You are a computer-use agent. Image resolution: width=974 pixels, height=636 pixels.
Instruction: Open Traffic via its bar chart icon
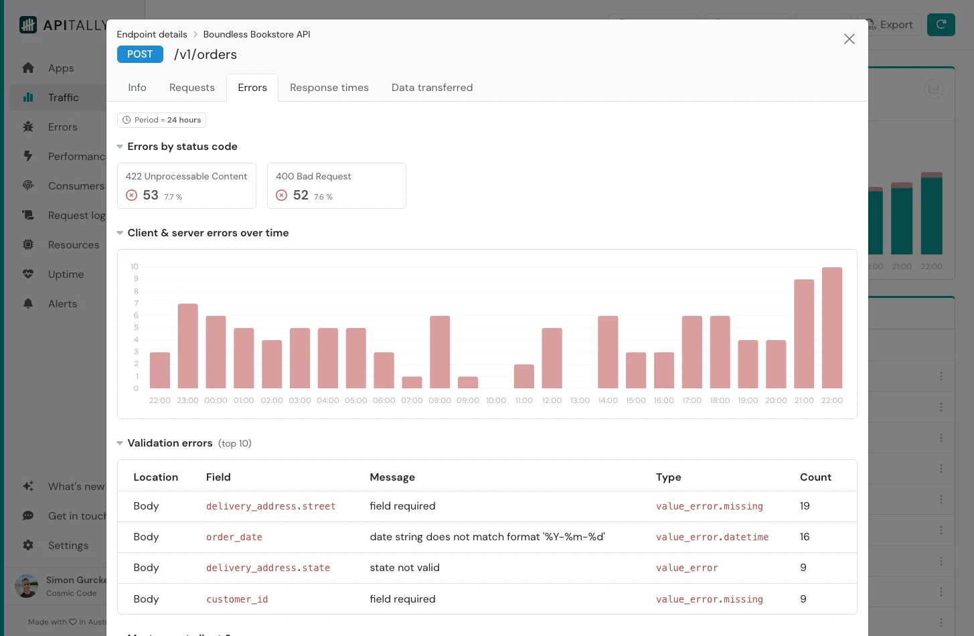(x=28, y=98)
